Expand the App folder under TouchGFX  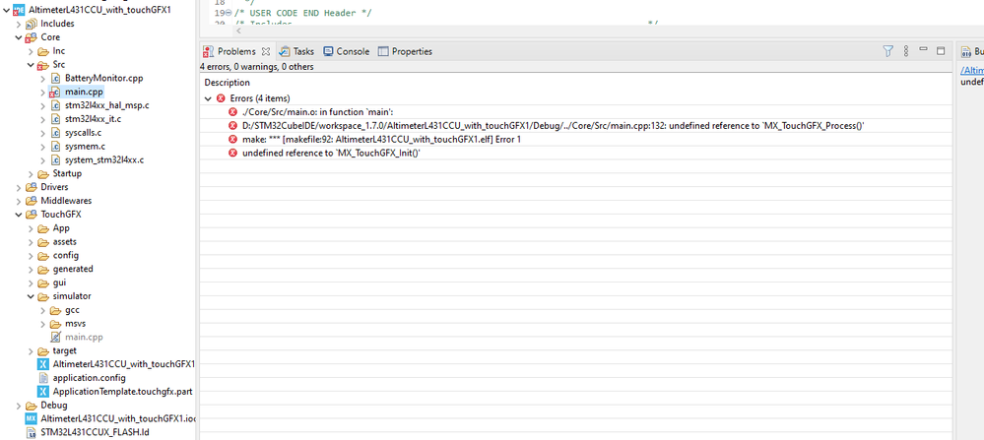click(31, 228)
